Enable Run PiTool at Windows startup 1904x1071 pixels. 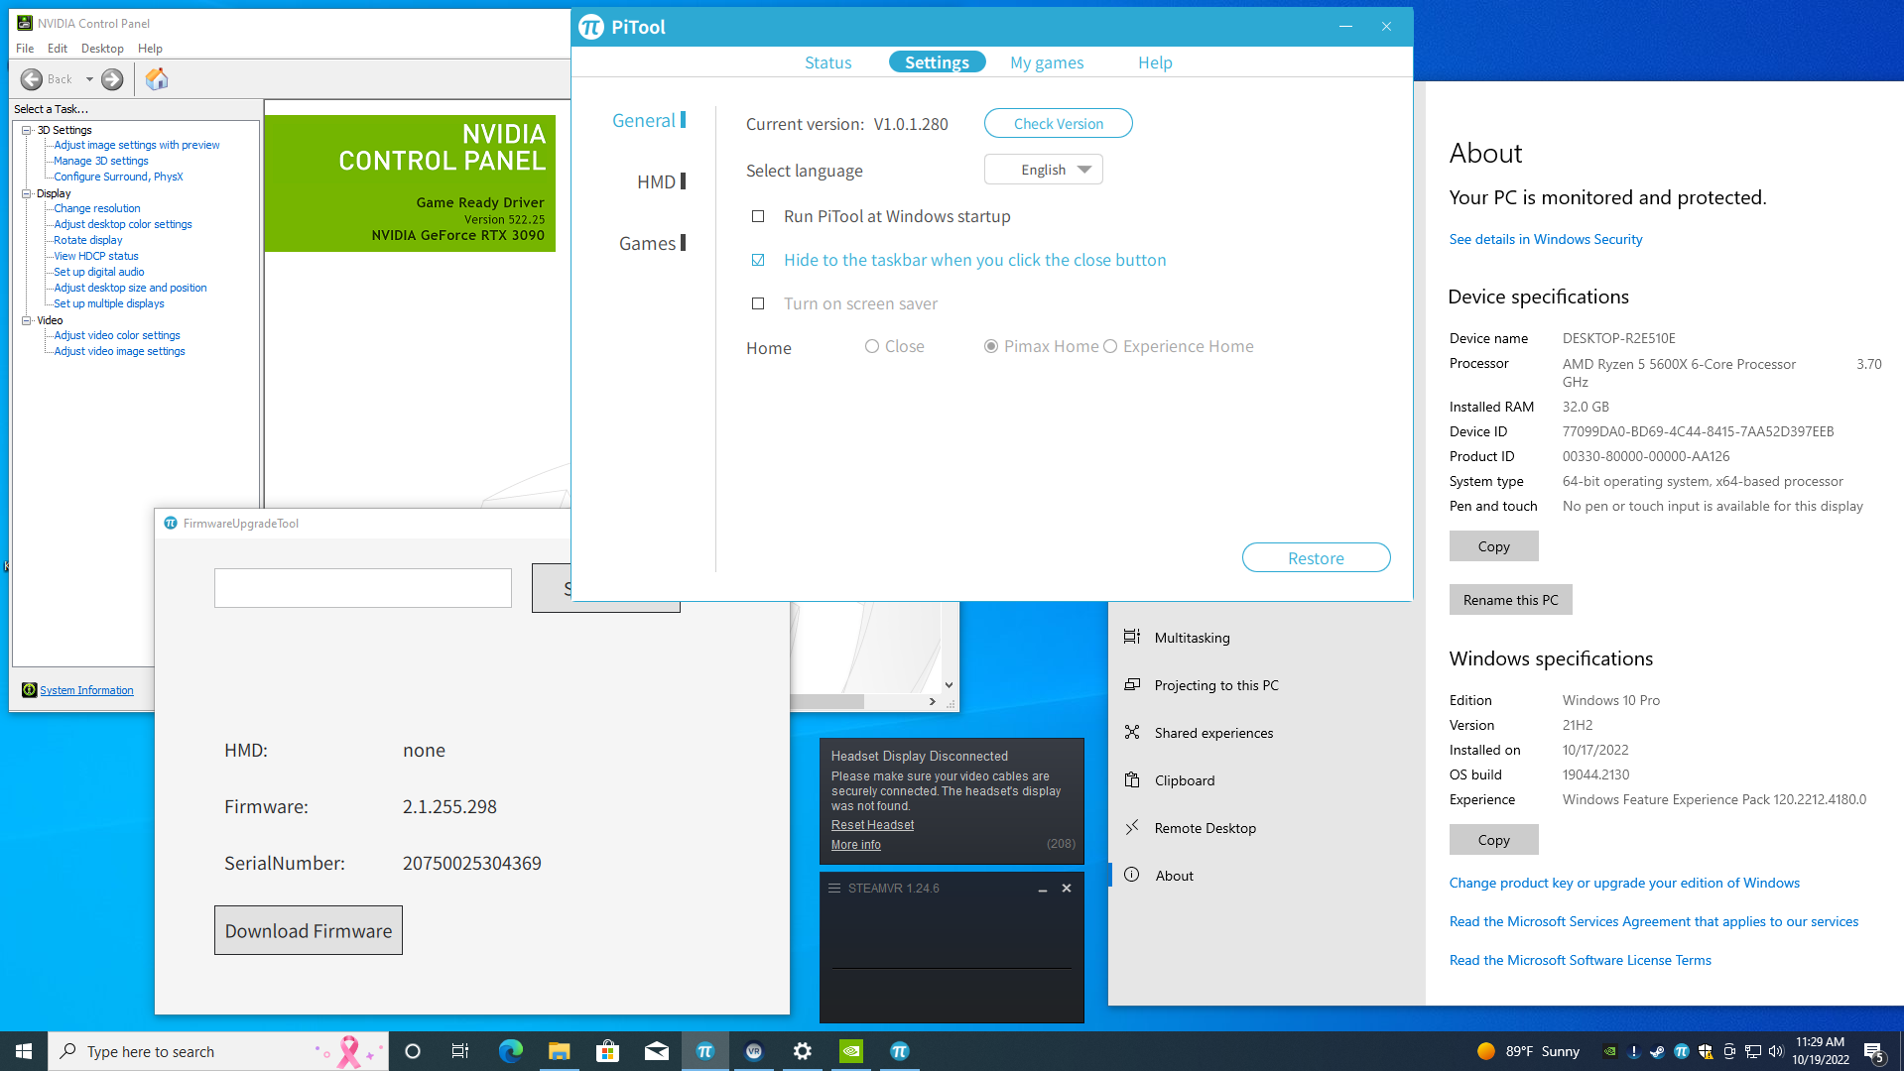758,216
